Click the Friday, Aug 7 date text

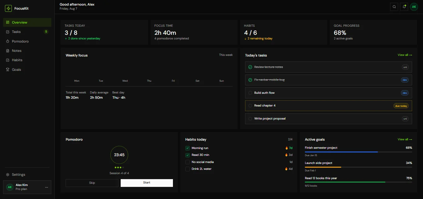pos(68,9)
